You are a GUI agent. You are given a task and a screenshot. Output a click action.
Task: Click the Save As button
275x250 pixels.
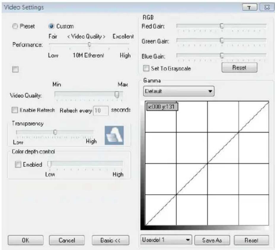[212, 240]
